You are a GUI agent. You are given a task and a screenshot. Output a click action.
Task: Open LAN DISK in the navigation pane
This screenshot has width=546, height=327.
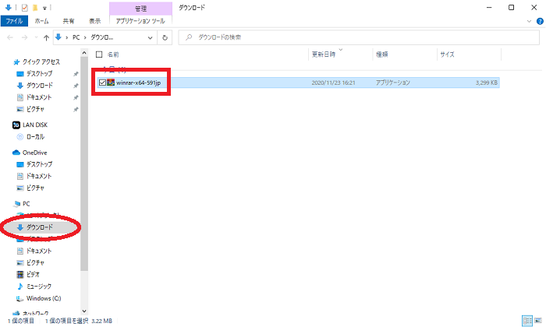(x=35, y=125)
